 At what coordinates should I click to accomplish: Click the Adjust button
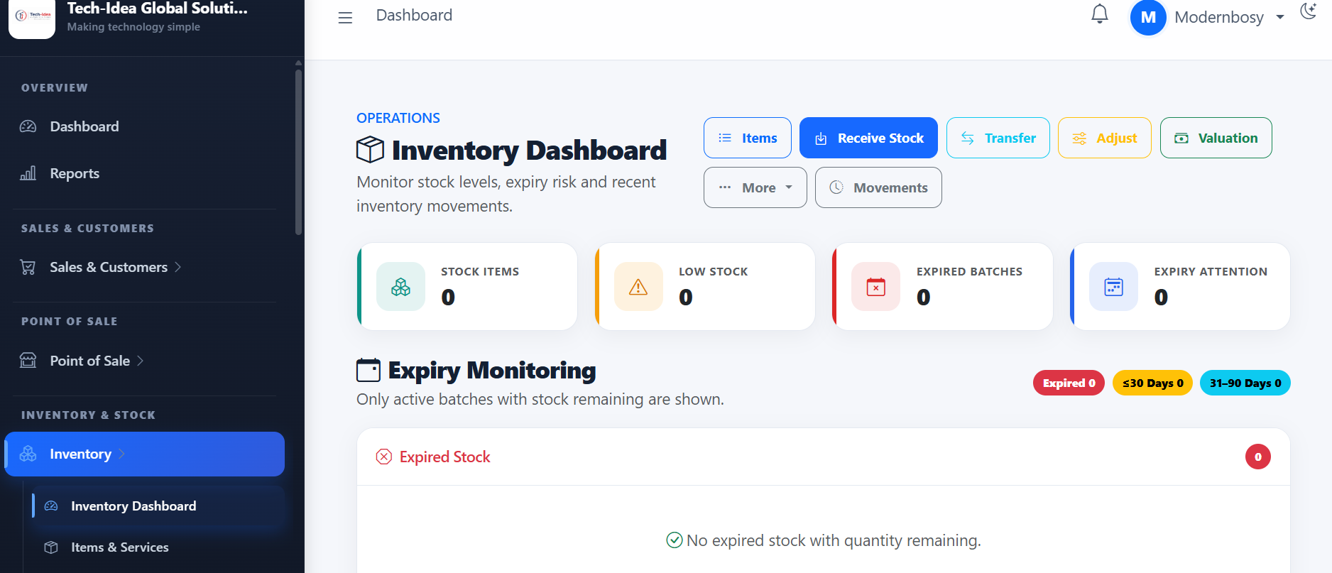tap(1105, 138)
